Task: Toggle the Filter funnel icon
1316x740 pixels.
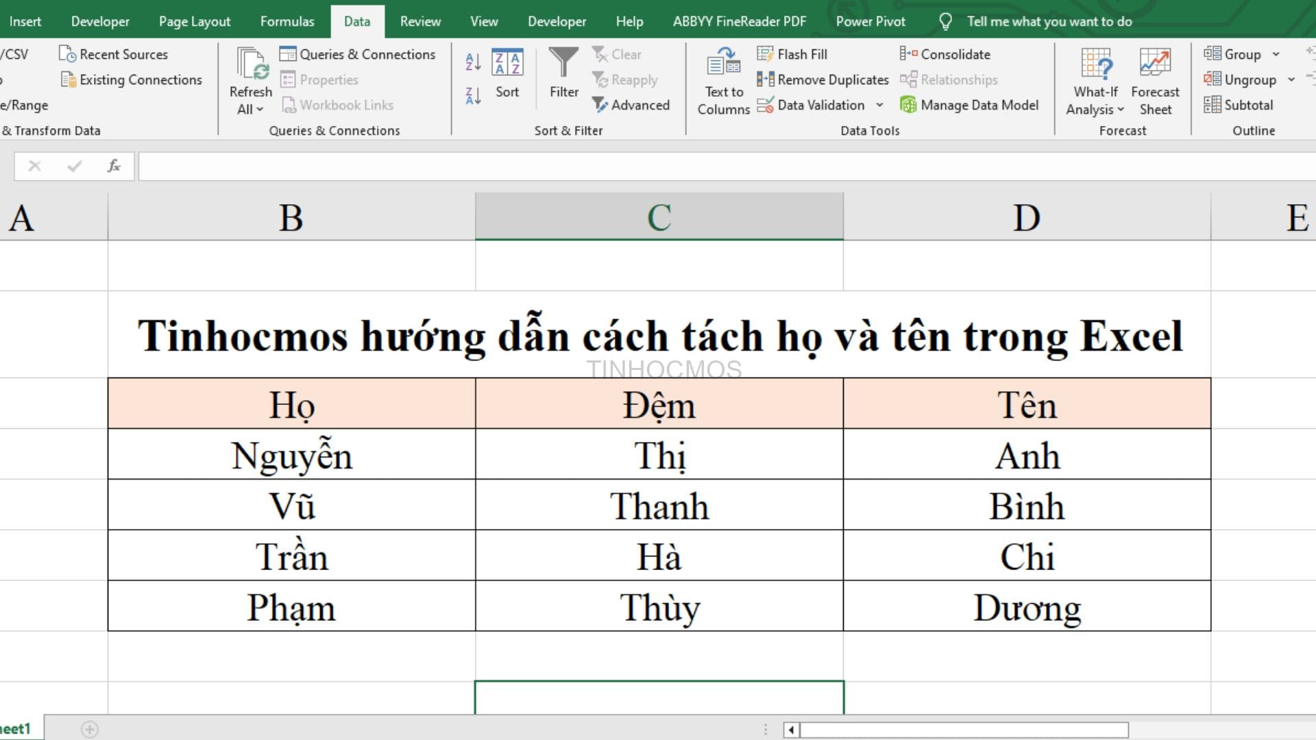Action: coord(563,63)
